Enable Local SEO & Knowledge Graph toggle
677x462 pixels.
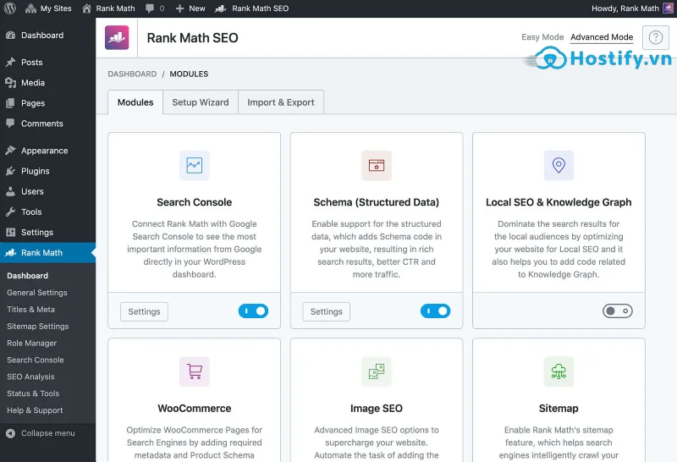tap(618, 311)
